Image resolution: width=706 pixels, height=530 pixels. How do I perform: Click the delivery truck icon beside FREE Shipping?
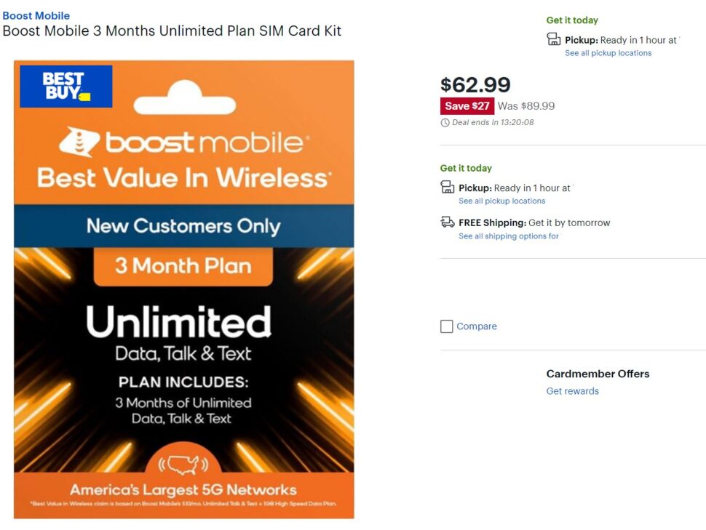click(x=447, y=222)
